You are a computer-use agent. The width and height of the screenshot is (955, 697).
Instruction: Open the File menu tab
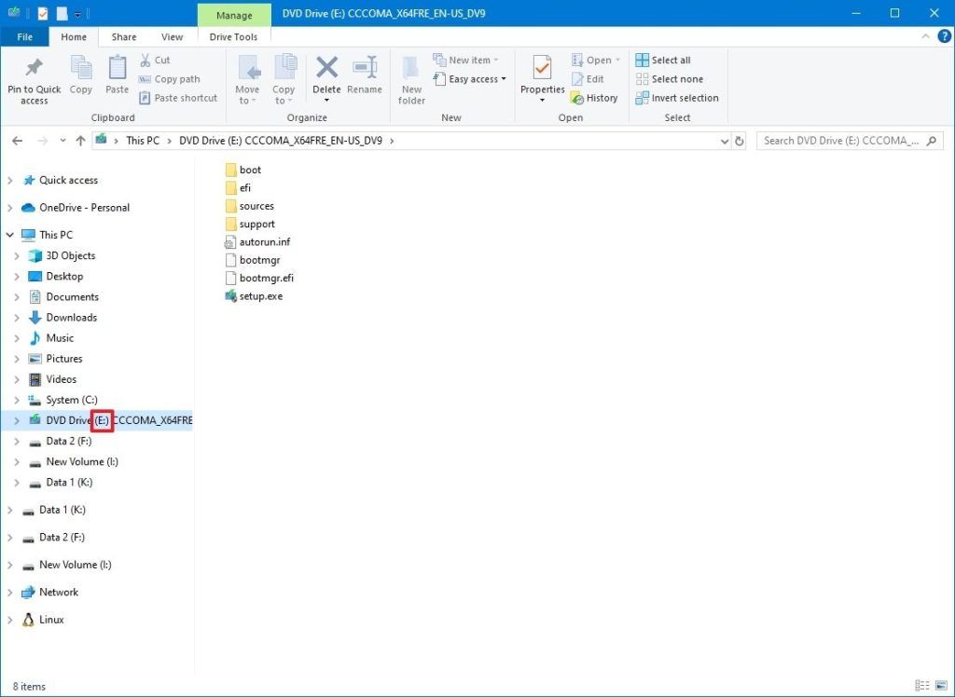tap(25, 36)
